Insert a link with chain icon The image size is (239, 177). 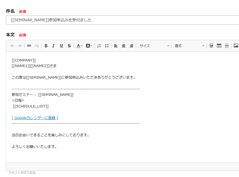click(x=29, y=46)
